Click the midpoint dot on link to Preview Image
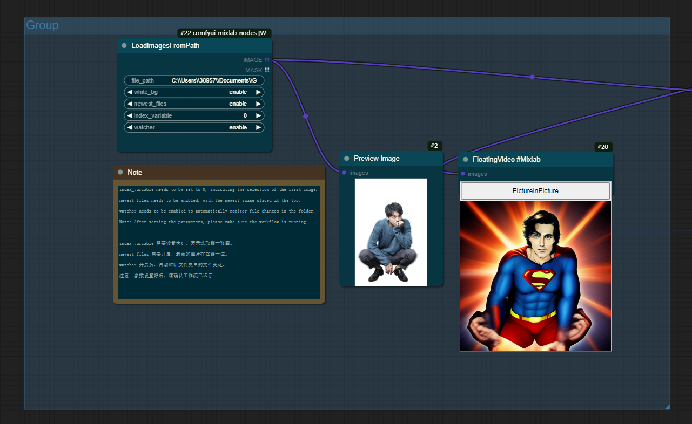 coord(306,116)
